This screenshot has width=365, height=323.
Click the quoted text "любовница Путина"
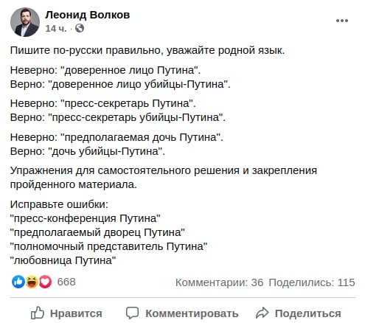(63, 260)
